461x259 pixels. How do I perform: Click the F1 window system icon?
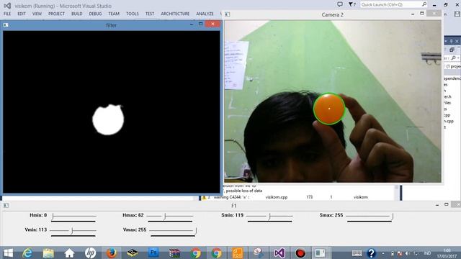tap(6, 206)
